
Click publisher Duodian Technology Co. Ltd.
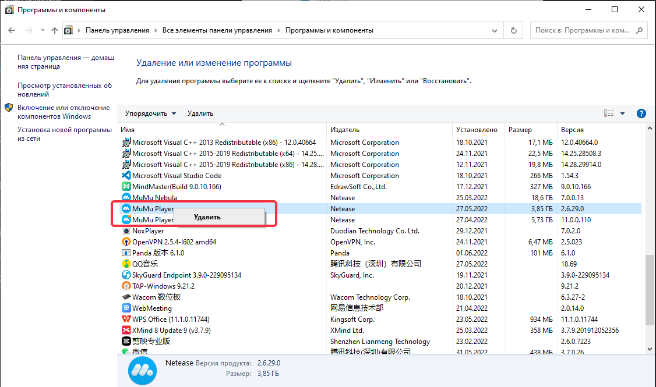tap(375, 230)
